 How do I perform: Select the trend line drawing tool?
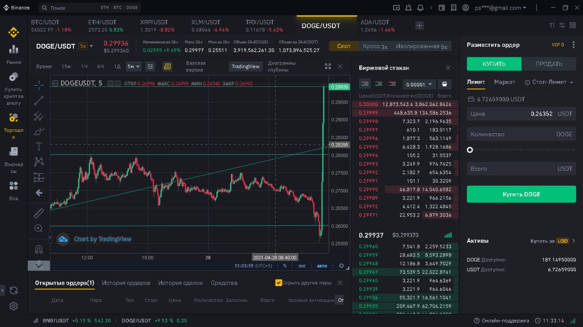[39, 101]
